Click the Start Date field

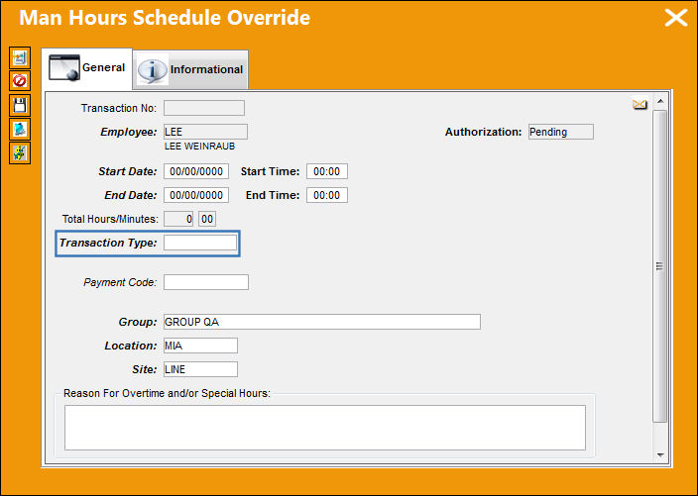coord(196,171)
